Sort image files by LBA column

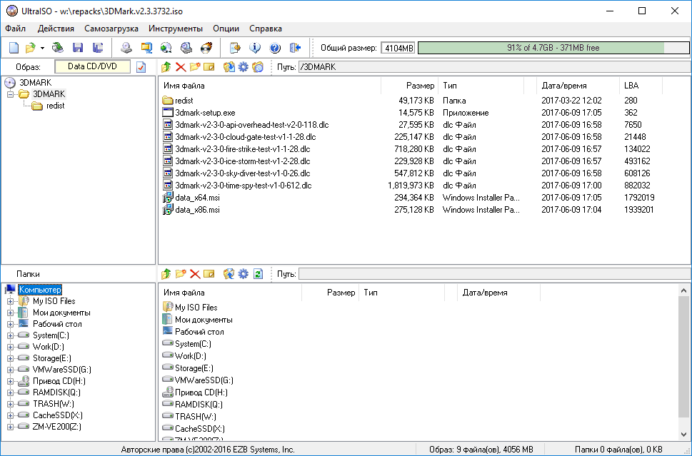click(641, 86)
